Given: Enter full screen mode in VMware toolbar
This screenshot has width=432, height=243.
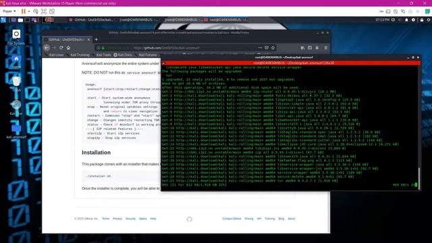Looking at the screenshot, I should pos(43,11).
